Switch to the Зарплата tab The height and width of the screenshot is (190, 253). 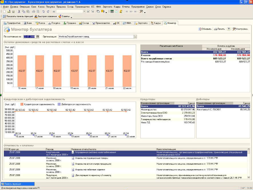point(141,23)
